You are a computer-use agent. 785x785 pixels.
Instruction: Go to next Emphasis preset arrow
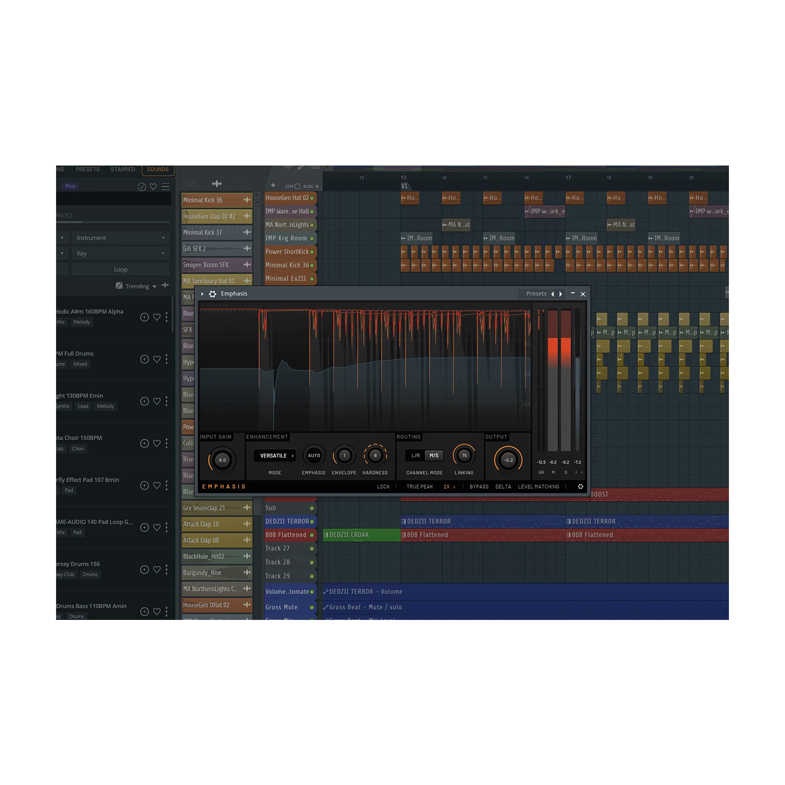[561, 294]
